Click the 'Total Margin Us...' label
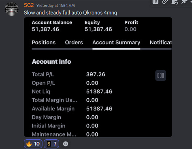 [54, 100]
